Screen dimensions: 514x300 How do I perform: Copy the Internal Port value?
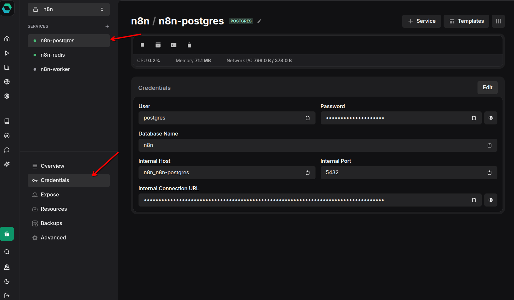point(490,173)
